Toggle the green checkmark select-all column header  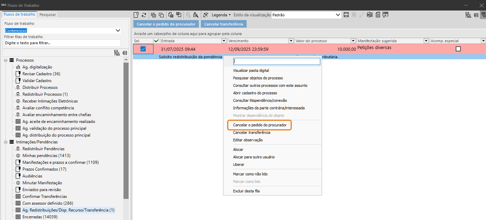point(156,41)
